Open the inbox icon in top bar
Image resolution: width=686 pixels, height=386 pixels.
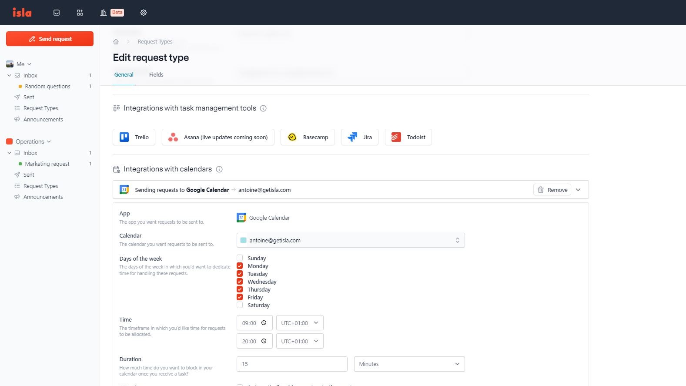[57, 13]
